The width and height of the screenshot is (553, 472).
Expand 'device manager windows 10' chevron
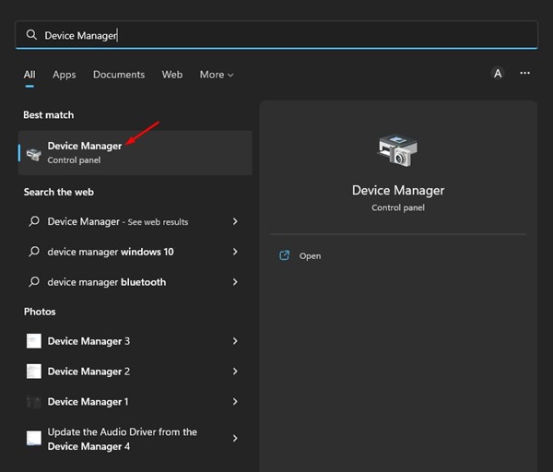235,252
